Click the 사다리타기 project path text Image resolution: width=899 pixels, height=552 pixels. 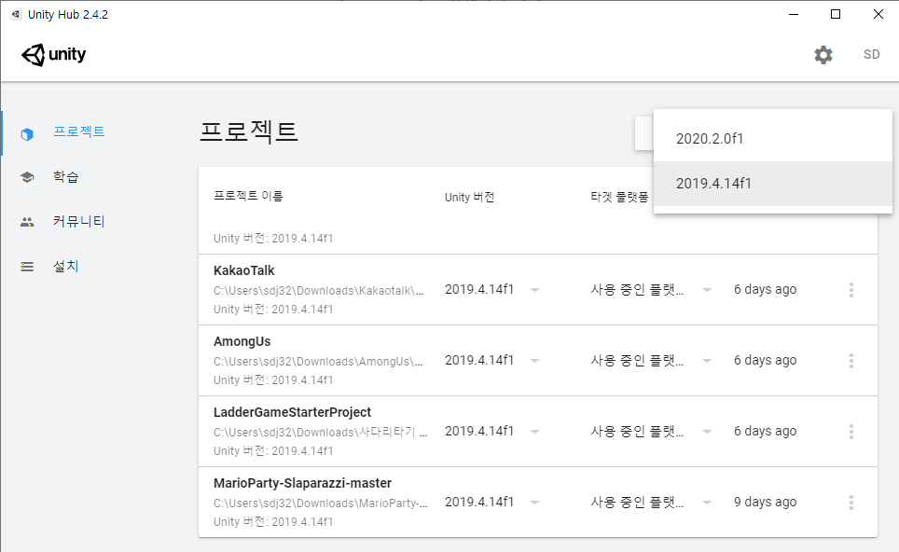321,433
